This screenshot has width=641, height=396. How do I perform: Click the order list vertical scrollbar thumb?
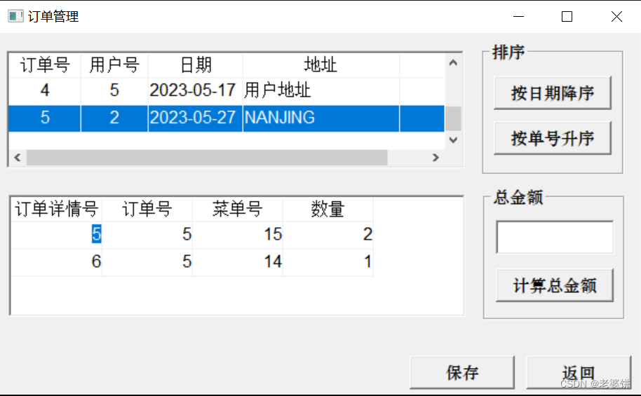[453, 118]
